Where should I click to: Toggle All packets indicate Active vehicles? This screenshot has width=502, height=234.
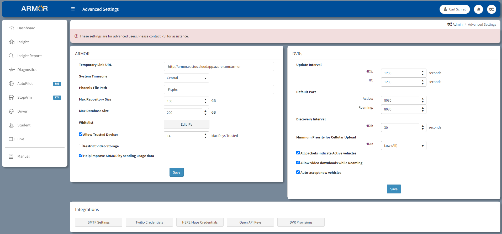(298, 153)
